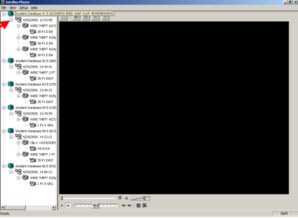Click the Incident Database 05 label
Screen dimensions: 298x218
tap(36, 131)
